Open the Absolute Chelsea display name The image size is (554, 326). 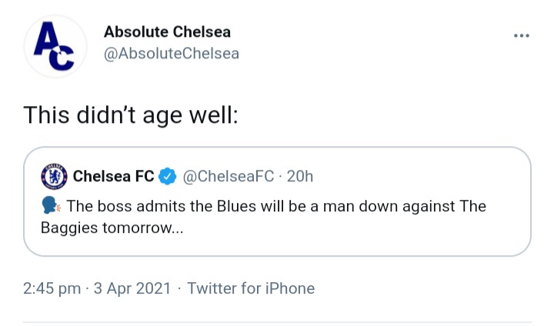pyautogui.click(x=167, y=32)
